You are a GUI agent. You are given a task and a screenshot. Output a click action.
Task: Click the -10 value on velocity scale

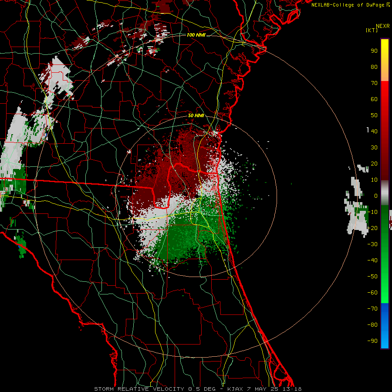[372, 212]
